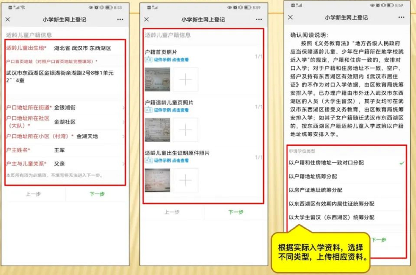Click the 适龄儿童户籍信息 heading on the left phone
The image size is (416, 275).
click(29, 35)
